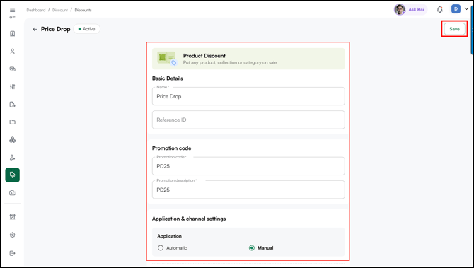Click the Name input field
Viewport: 474px width, 268px height.
pos(248,96)
